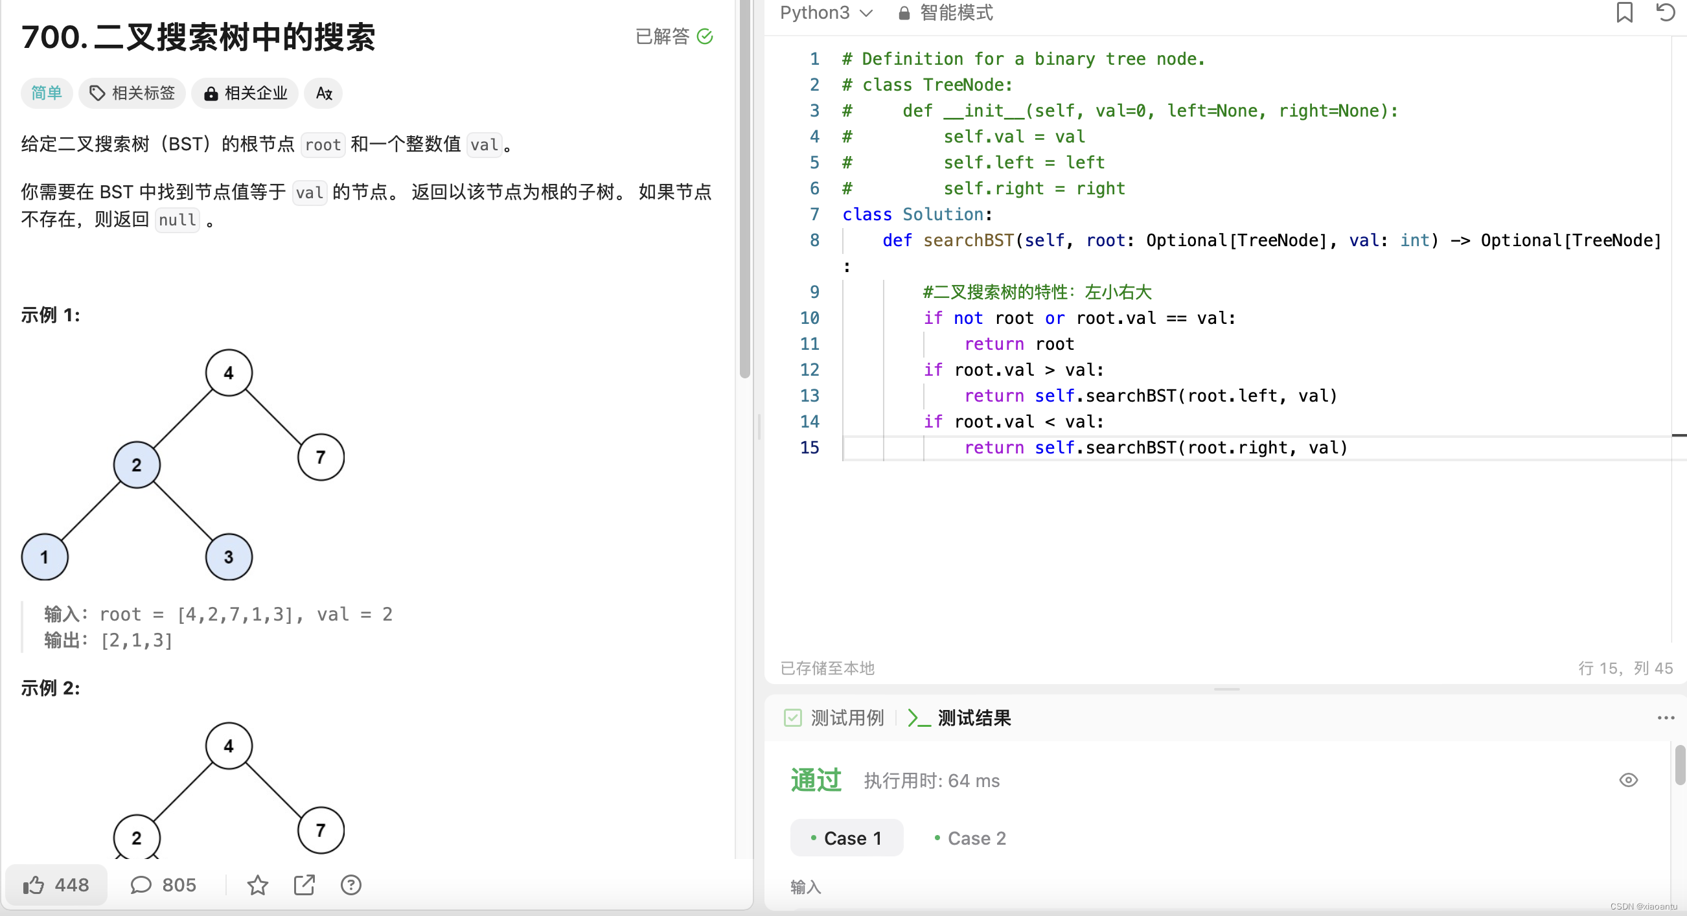Click the inline code 'root' in description
The width and height of the screenshot is (1687, 916).
click(x=323, y=144)
